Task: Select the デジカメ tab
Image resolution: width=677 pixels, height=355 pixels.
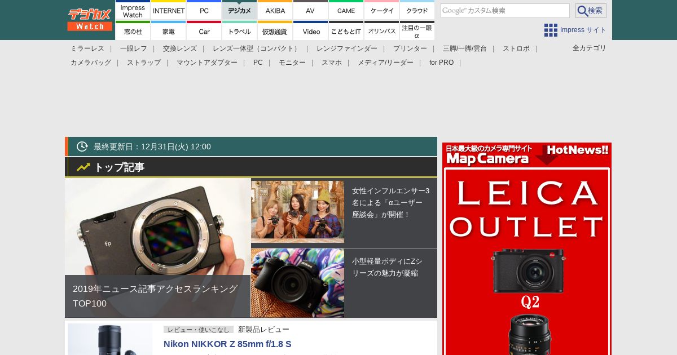Action: [240, 10]
